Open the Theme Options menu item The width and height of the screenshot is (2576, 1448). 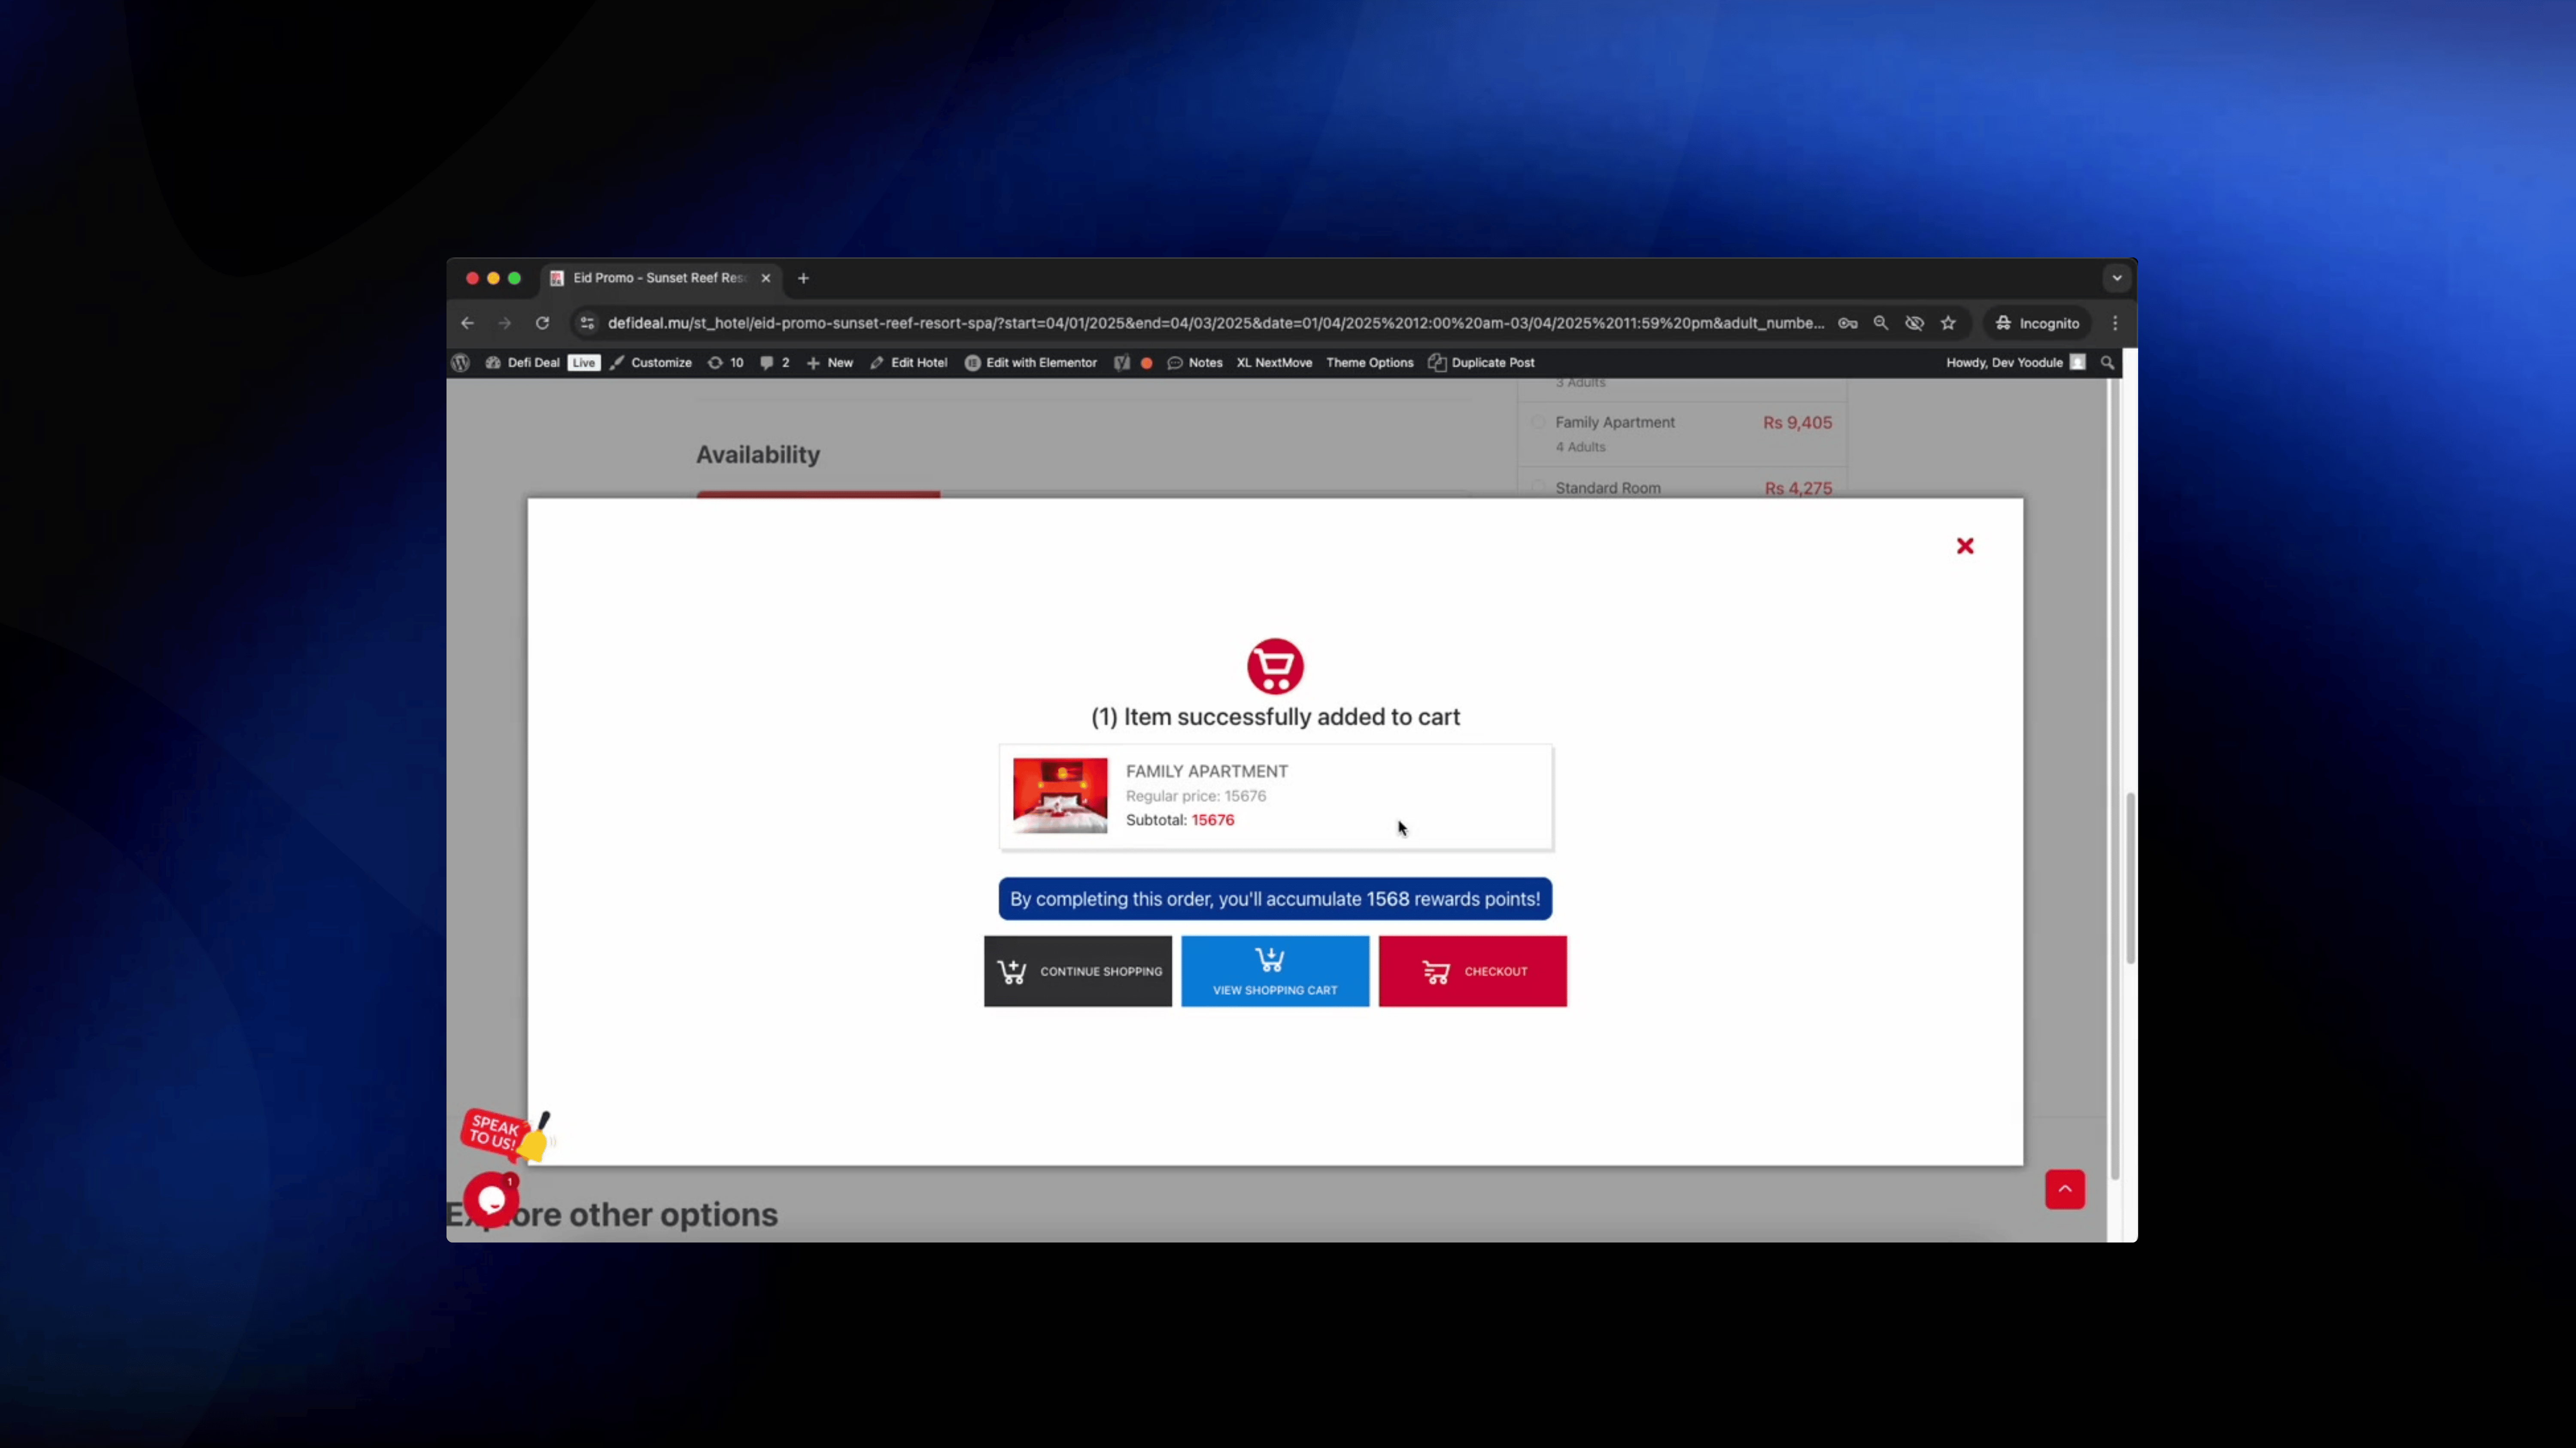pyautogui.click(x=1370, y=363)
